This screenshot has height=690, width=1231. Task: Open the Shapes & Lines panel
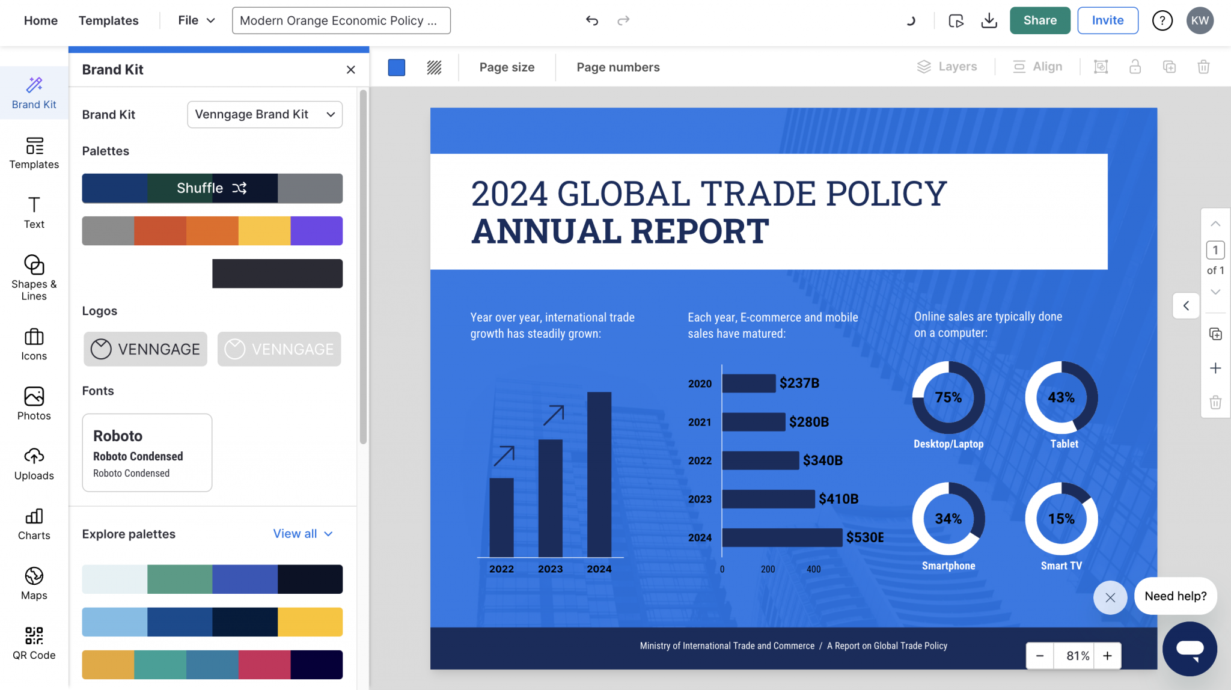(34, 278)
